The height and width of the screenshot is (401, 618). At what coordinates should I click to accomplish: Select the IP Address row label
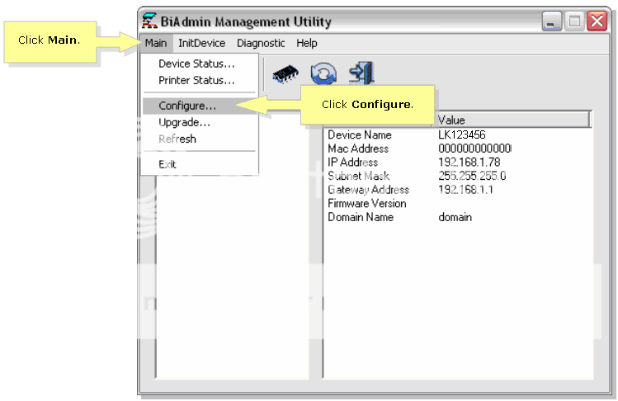[x=352, y=162]
